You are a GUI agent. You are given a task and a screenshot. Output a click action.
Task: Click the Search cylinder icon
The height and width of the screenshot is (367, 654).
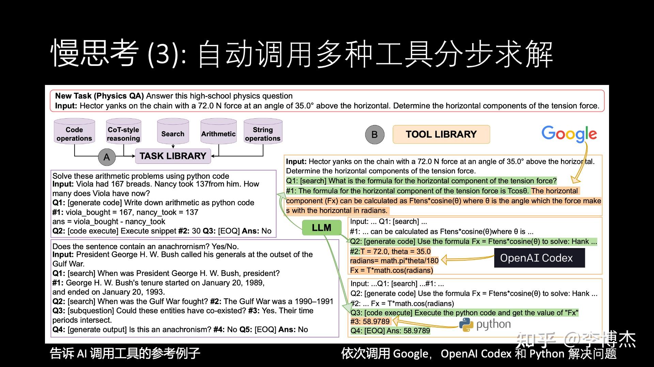click(x=173, y=133)
